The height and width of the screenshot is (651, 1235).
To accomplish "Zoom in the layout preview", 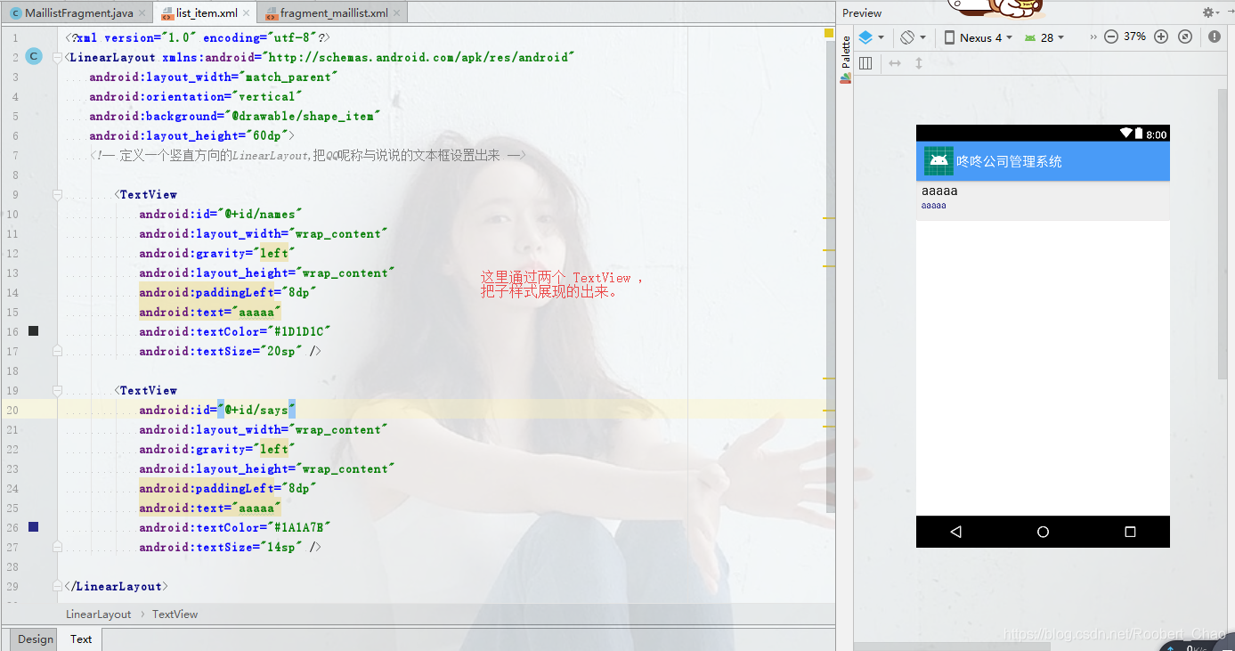I will point(1161,37).
